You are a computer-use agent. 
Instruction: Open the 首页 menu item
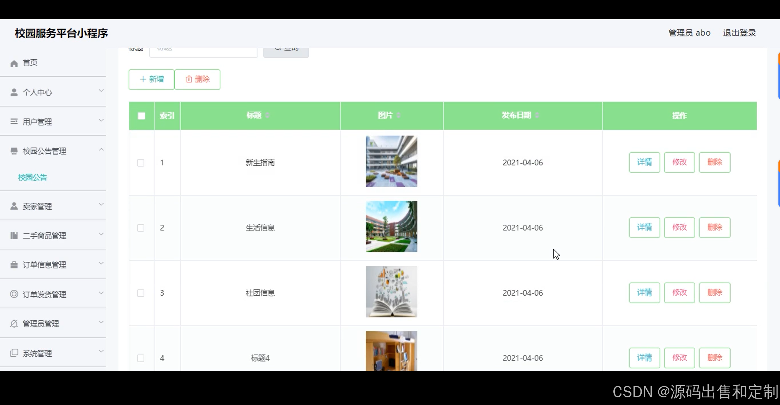53,63
